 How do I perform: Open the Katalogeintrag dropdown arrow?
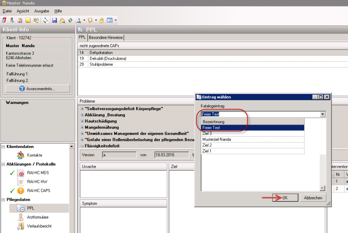[x=322, y=114]
